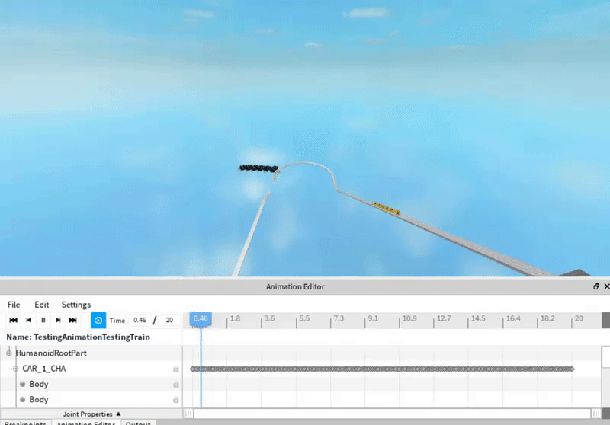The height and width of the screenshot is (425, 610).
Task: Select the Body row directly beneath CAR_1_CHA
Action: coord(91,384)
